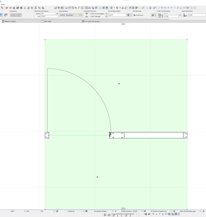Toggle the star favorites button

pos(19,15)
